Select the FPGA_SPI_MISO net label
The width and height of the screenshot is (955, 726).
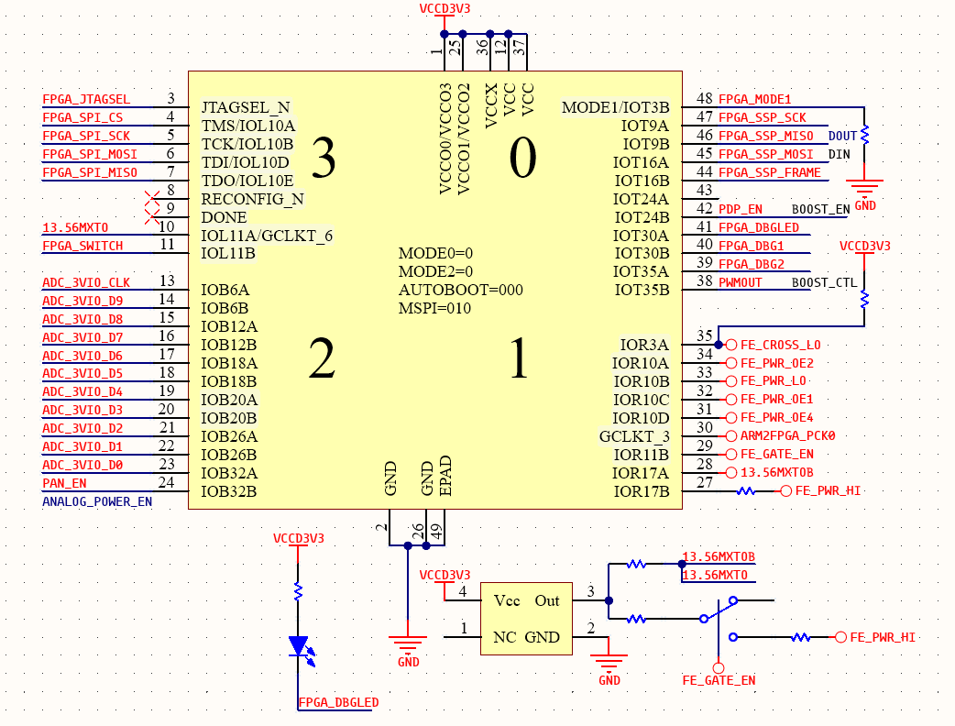(90, 172)
